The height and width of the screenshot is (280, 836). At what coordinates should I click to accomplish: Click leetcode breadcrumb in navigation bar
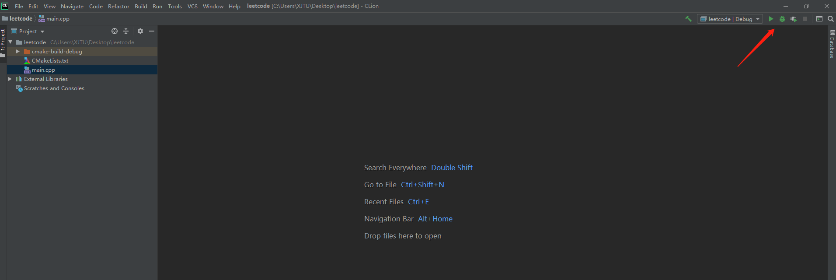tap(17, 18)
